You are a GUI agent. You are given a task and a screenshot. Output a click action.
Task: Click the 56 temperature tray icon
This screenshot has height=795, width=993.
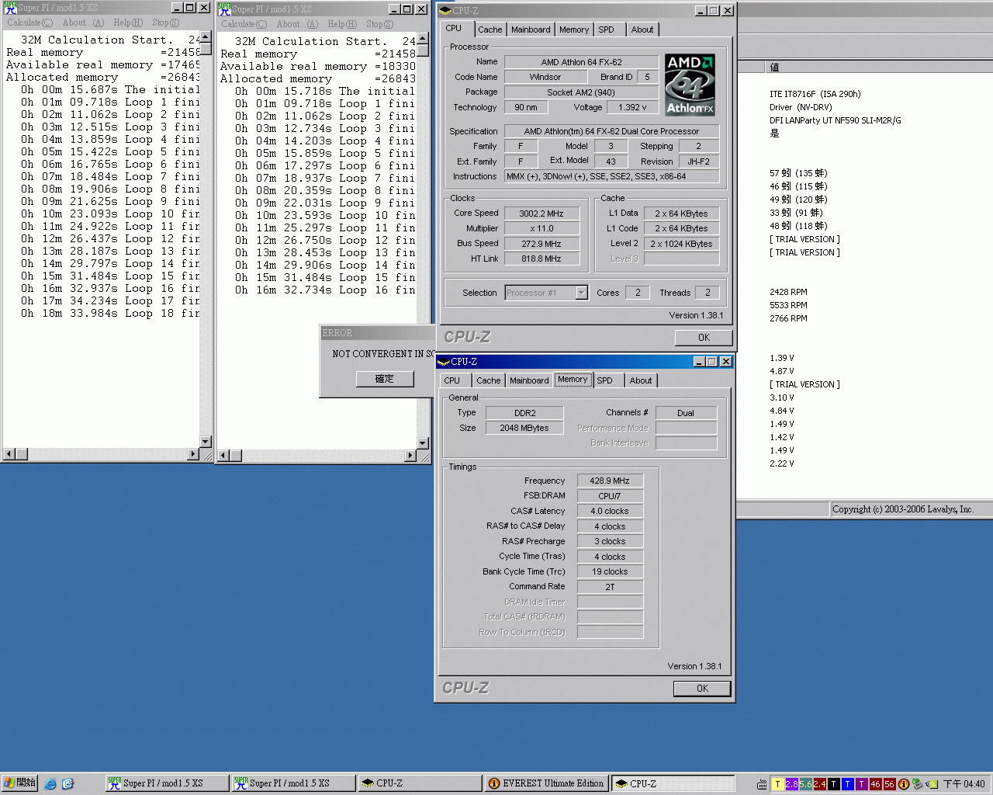(x=889, y=784)
